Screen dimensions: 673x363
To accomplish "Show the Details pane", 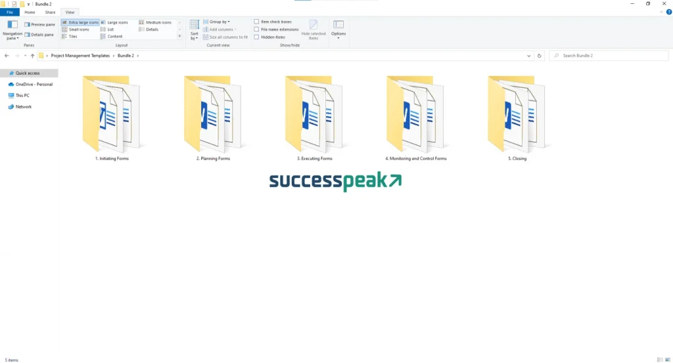I will 39,35.
